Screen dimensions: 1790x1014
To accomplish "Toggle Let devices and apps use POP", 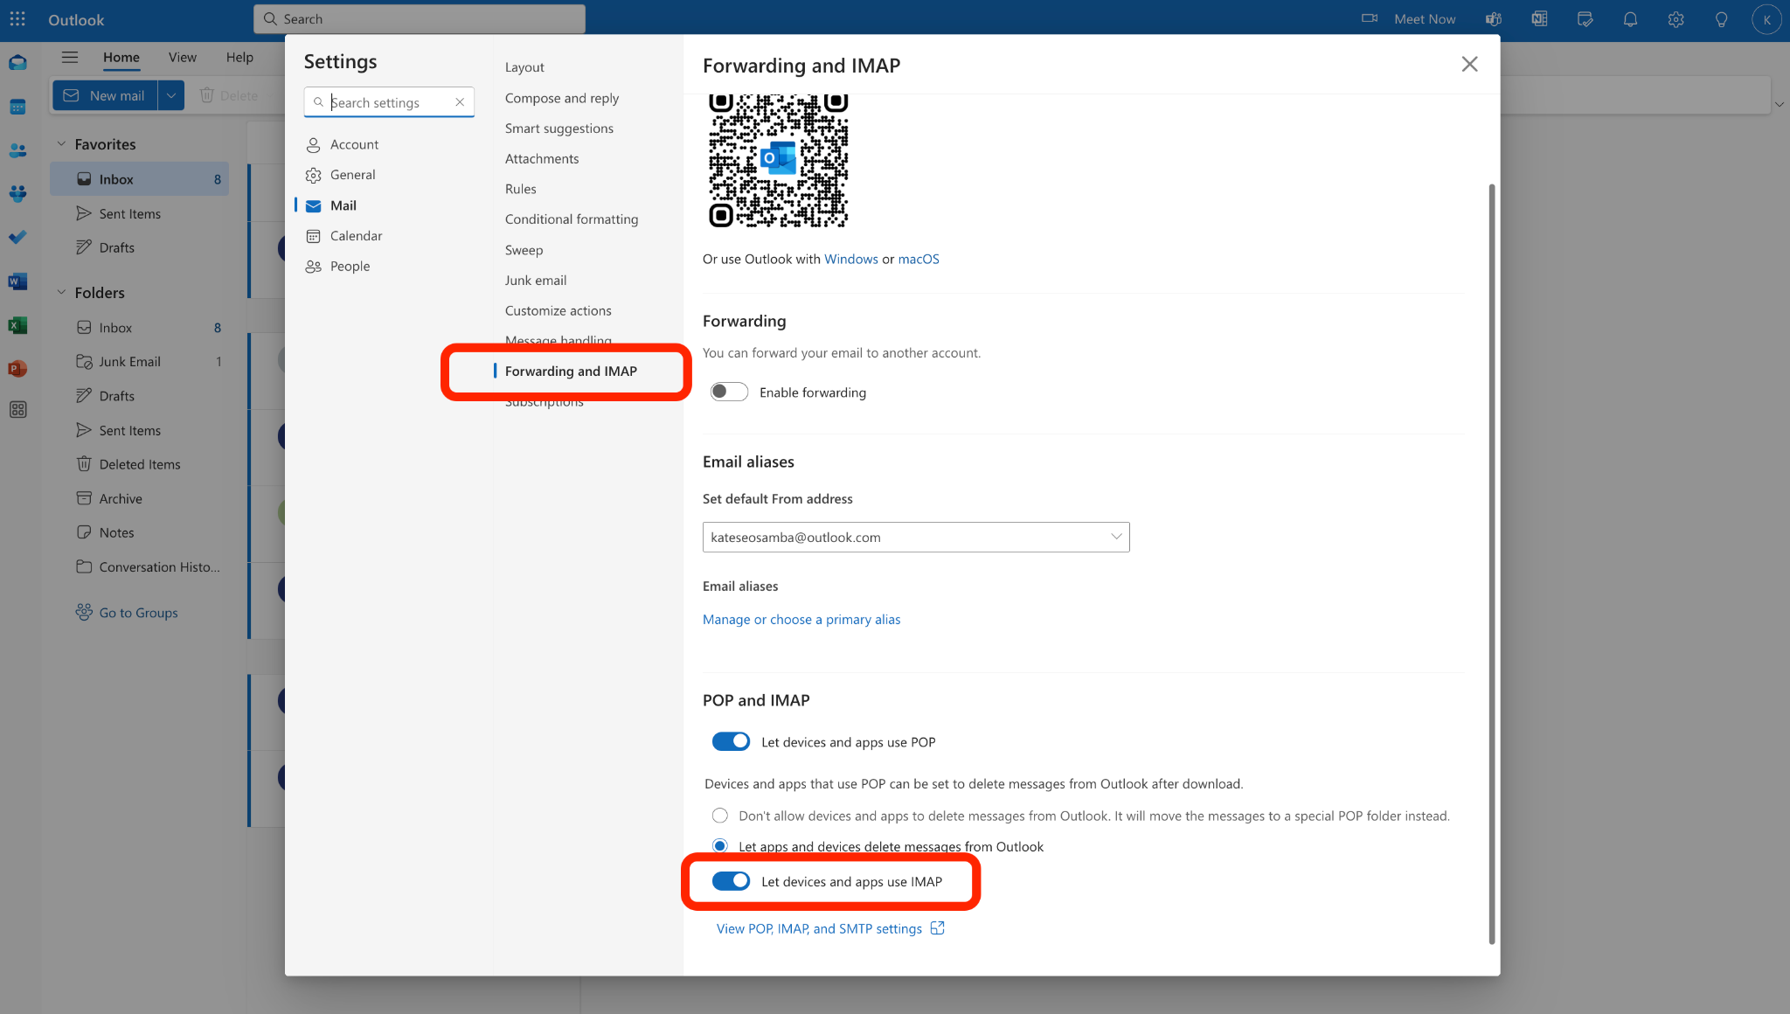I will [x=731, y=741].
